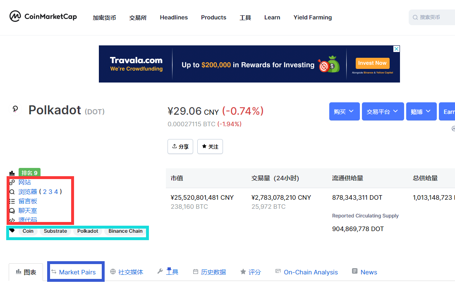Click the 交易量 (24小时) column header
The width and height of the screenshot is (455, 288).
275,178
